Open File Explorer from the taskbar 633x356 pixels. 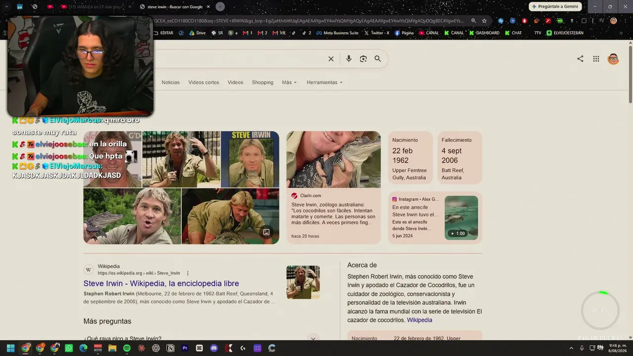pos(112,348)
